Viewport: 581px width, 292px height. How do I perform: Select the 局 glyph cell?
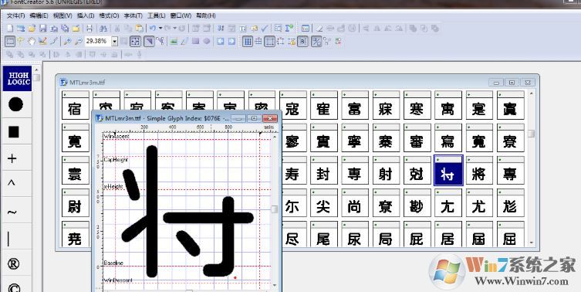click(386, 235)
